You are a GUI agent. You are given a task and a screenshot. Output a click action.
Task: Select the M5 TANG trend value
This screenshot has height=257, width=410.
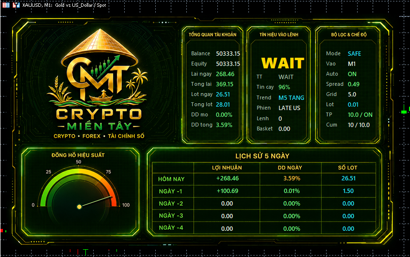tap(291, 98)
